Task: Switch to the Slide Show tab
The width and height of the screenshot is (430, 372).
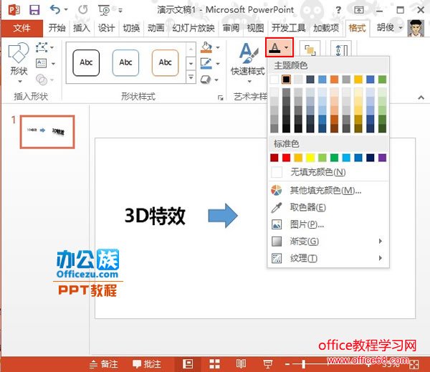Action: pos(193,28)
